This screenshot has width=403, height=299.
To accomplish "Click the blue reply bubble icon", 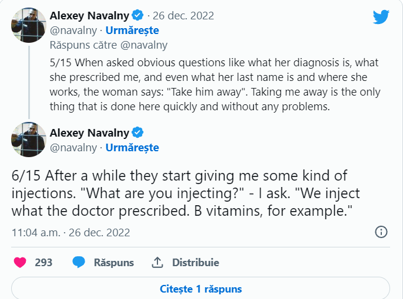I will pos(79,263).
